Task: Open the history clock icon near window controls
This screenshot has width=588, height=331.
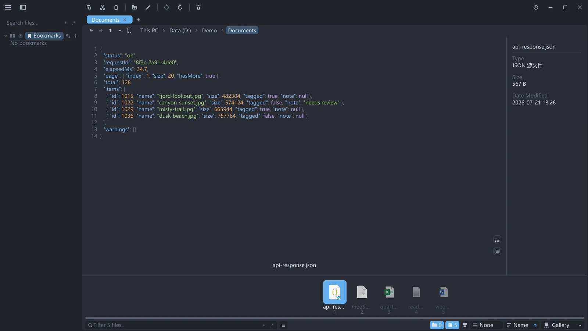Action: (x=536, y=7)
